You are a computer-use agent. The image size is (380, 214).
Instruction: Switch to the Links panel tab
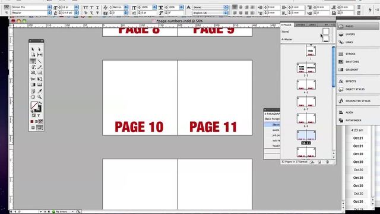tap(312, 25)
